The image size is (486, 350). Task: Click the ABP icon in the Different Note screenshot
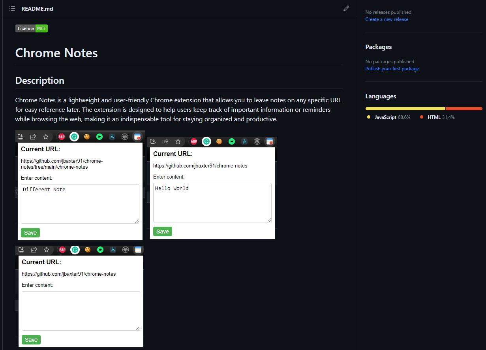tap(62, 137)
